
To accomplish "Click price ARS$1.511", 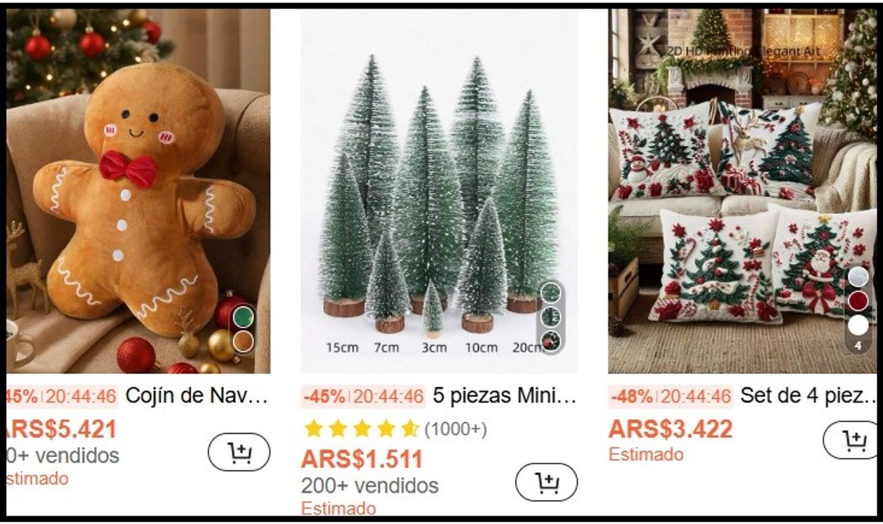I will pyautogui.click(x=361, y=459).
